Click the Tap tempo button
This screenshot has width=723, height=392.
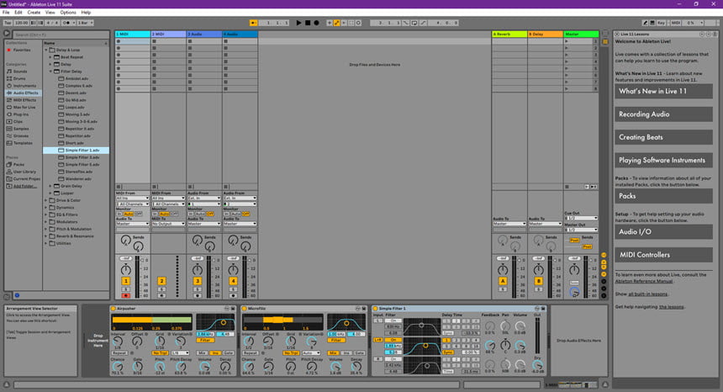pos(8,23)
